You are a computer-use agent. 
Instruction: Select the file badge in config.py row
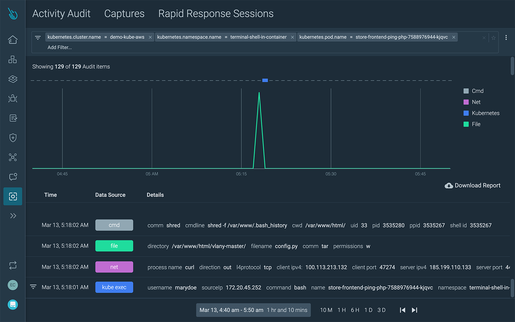(x=114, y=246)
